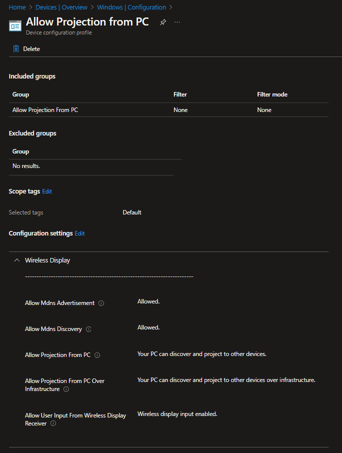The image size is (342, 453).
Task: Edit the Configuration settings
Action: [79, 233]
